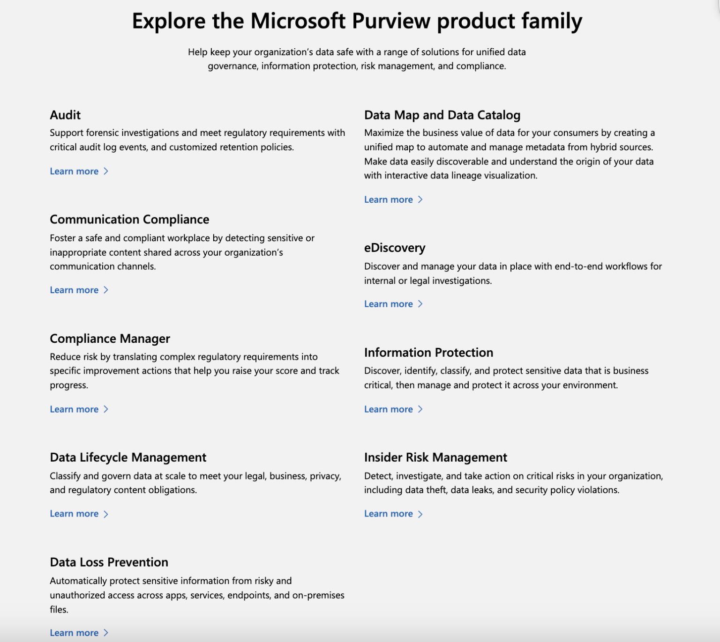Open Learn more for Data Map and Data Catalog
Screen dimensions: 720x642
389,199
